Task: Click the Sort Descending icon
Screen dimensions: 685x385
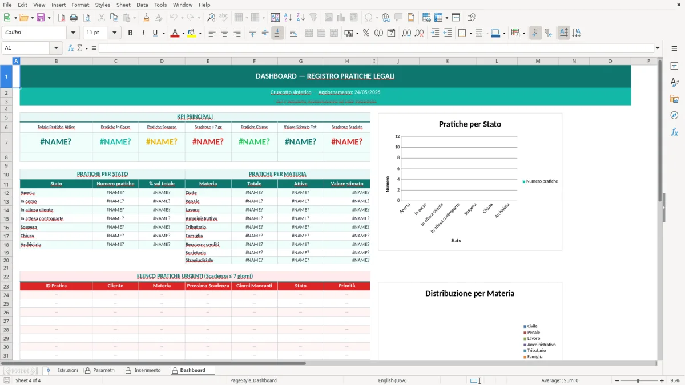Action: 300,18
